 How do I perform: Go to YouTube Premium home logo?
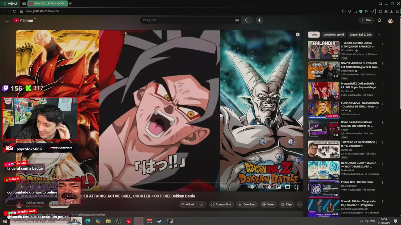24,20
